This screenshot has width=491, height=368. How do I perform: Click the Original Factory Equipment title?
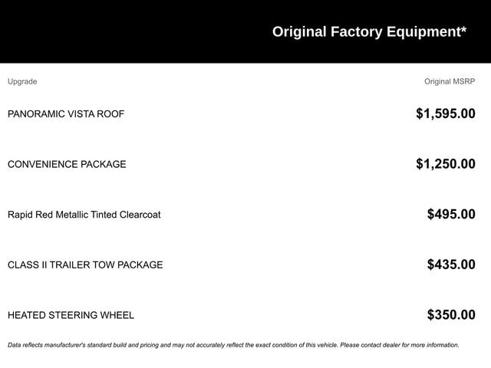click(368, 31)
